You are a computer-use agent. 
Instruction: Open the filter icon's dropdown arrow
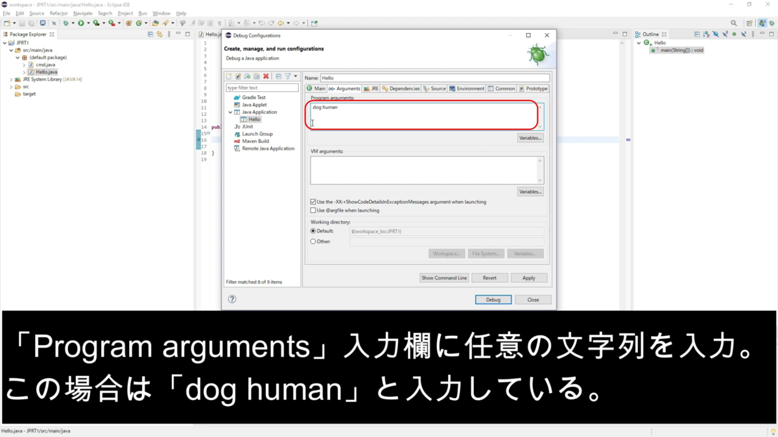tap(296, 76)
